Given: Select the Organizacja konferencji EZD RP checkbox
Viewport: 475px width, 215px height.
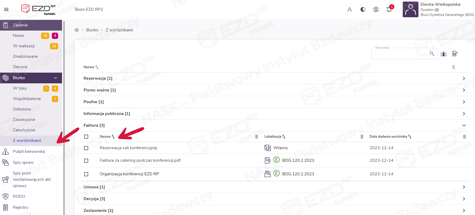Looking at the screenshot, I should 86,174.
